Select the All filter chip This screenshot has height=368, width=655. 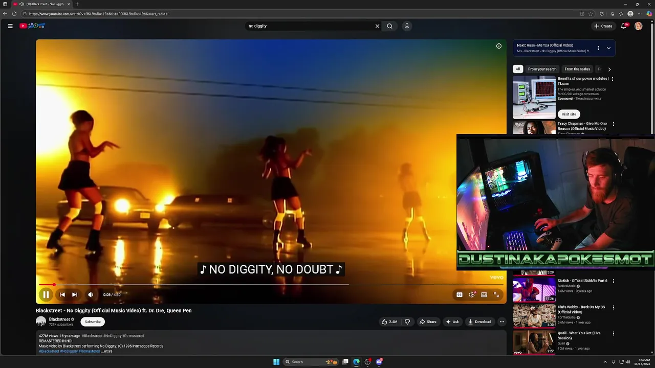[x=518, y=69]
